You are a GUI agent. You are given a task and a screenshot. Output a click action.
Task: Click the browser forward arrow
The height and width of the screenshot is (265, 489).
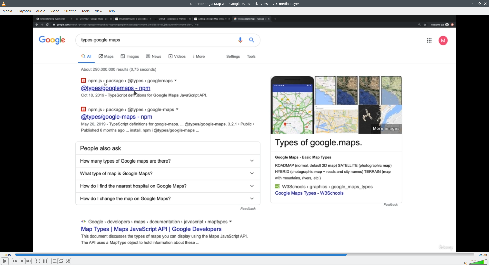click(42, 25)
